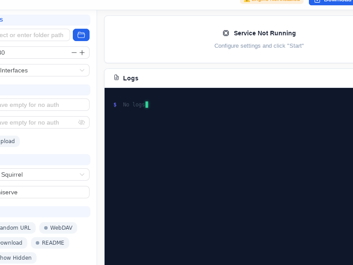
Task: Decrease the port number with minus
Action: coord(74,53)
